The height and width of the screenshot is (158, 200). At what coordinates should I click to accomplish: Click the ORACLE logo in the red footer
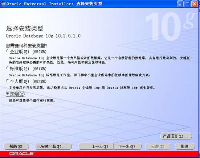21,154
